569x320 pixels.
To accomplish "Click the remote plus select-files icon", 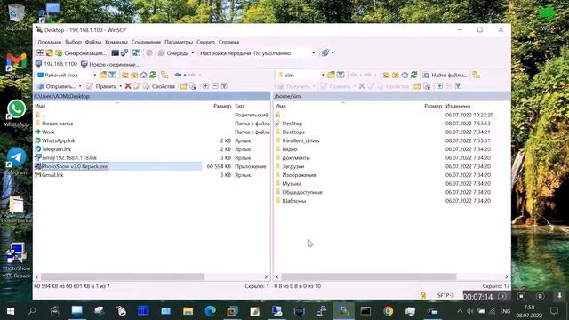I will point(439,86).
